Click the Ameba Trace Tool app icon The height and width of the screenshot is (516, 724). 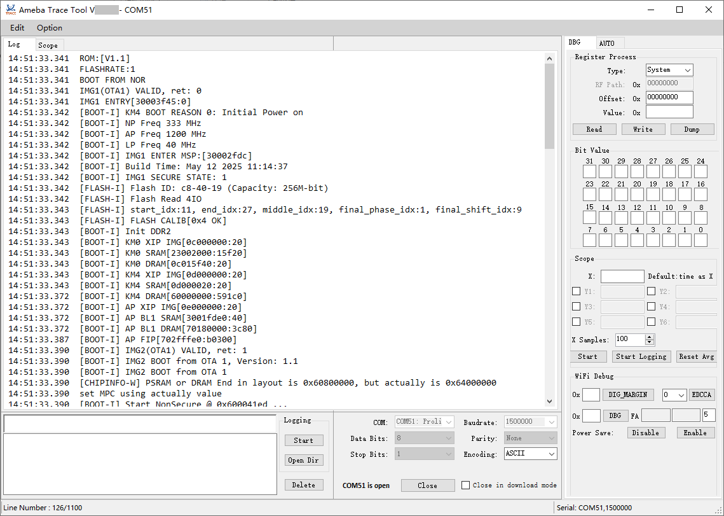tap(10, 10)
